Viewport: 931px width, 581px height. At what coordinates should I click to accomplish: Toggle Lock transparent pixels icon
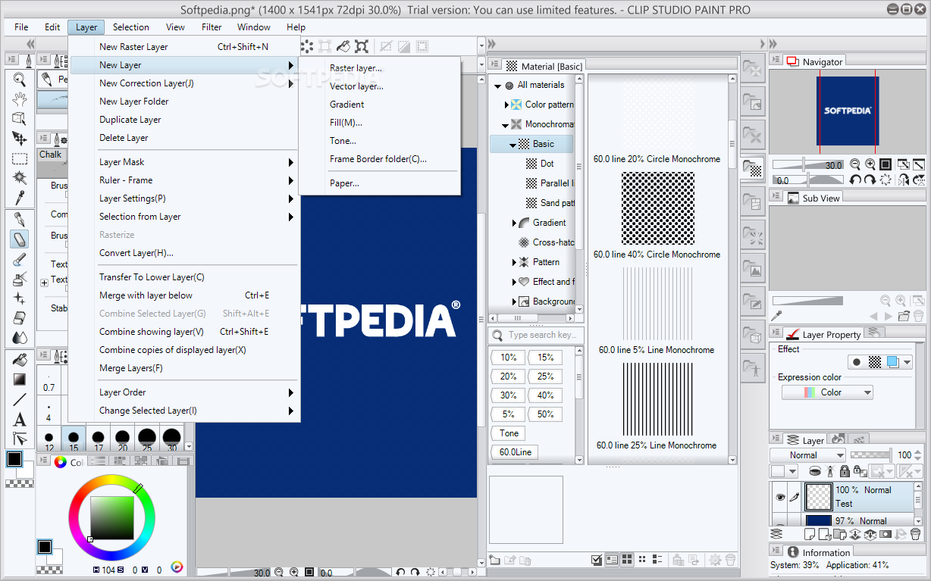click(860, 470)
